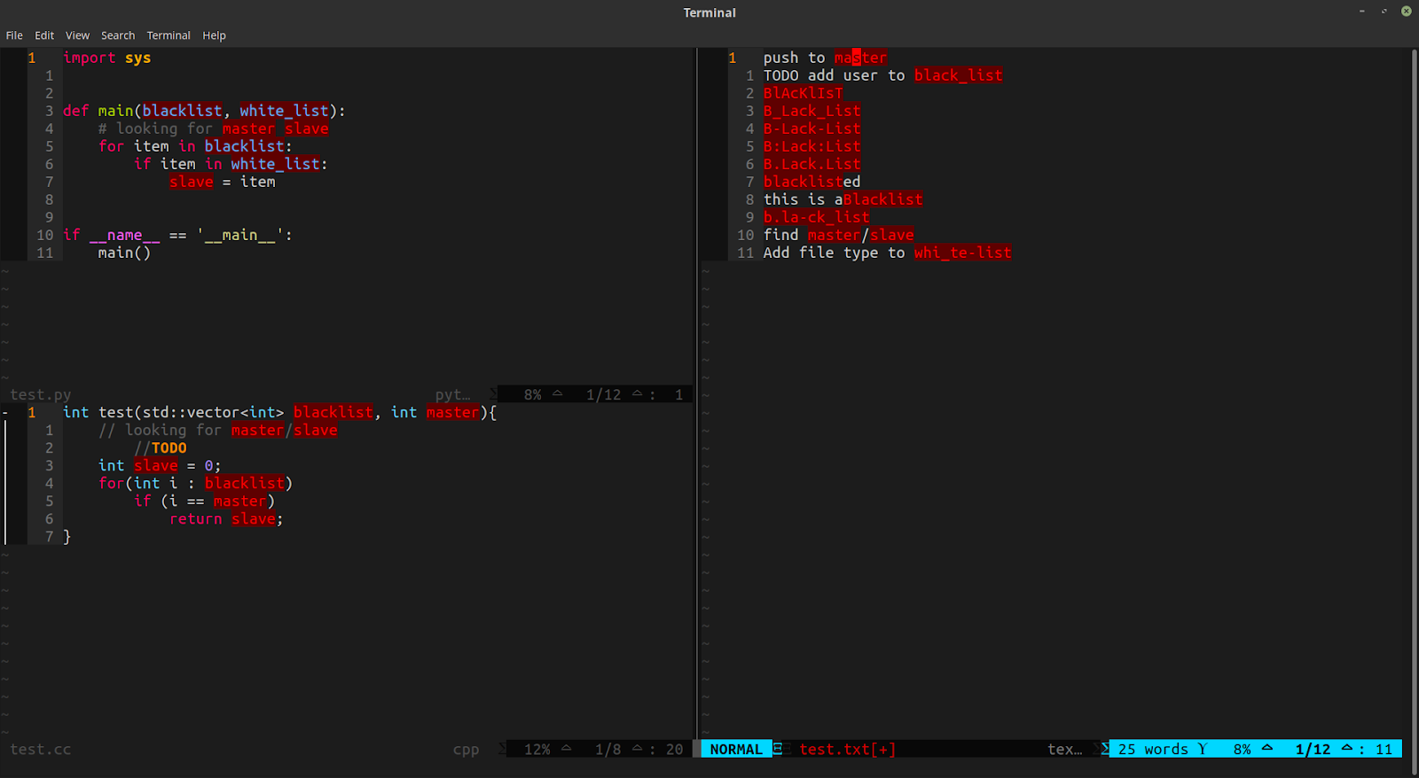Click the 'return slave;' line
The image size is (1419, 778).
point(227,518)
